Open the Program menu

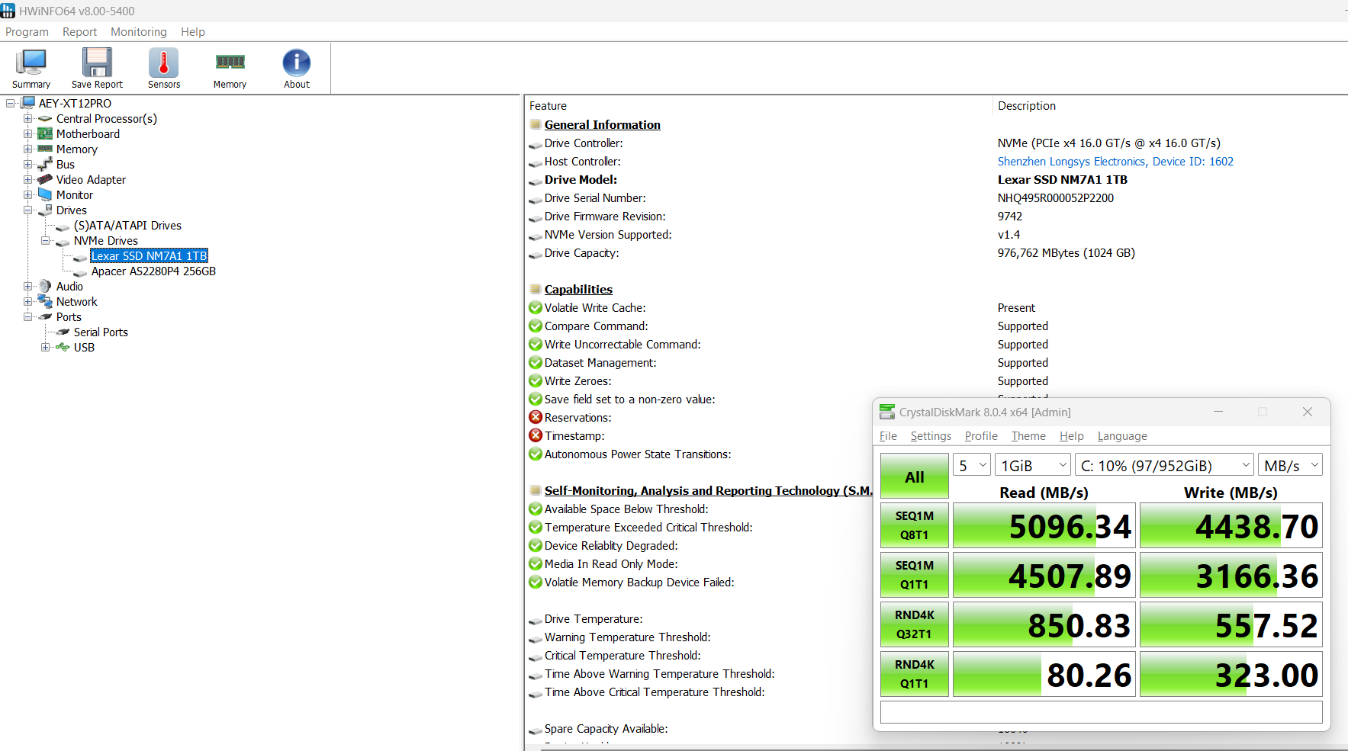27,32
